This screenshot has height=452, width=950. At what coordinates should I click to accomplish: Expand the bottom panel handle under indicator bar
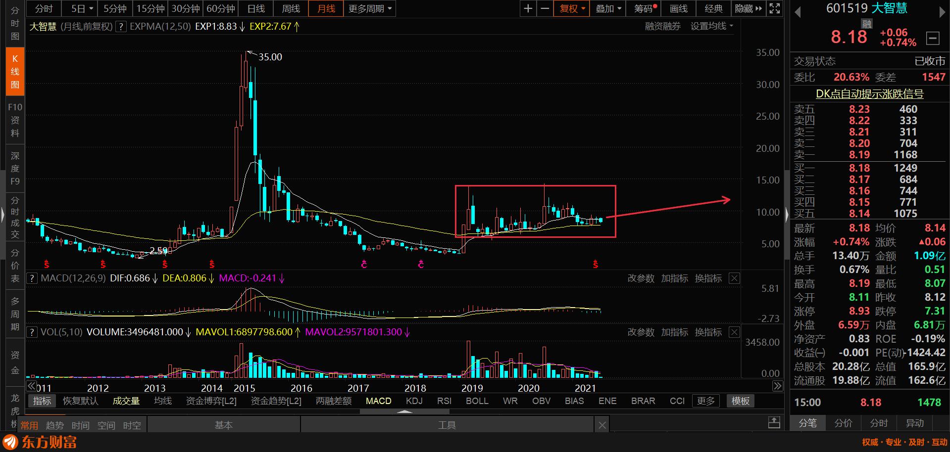coord(405,411)
